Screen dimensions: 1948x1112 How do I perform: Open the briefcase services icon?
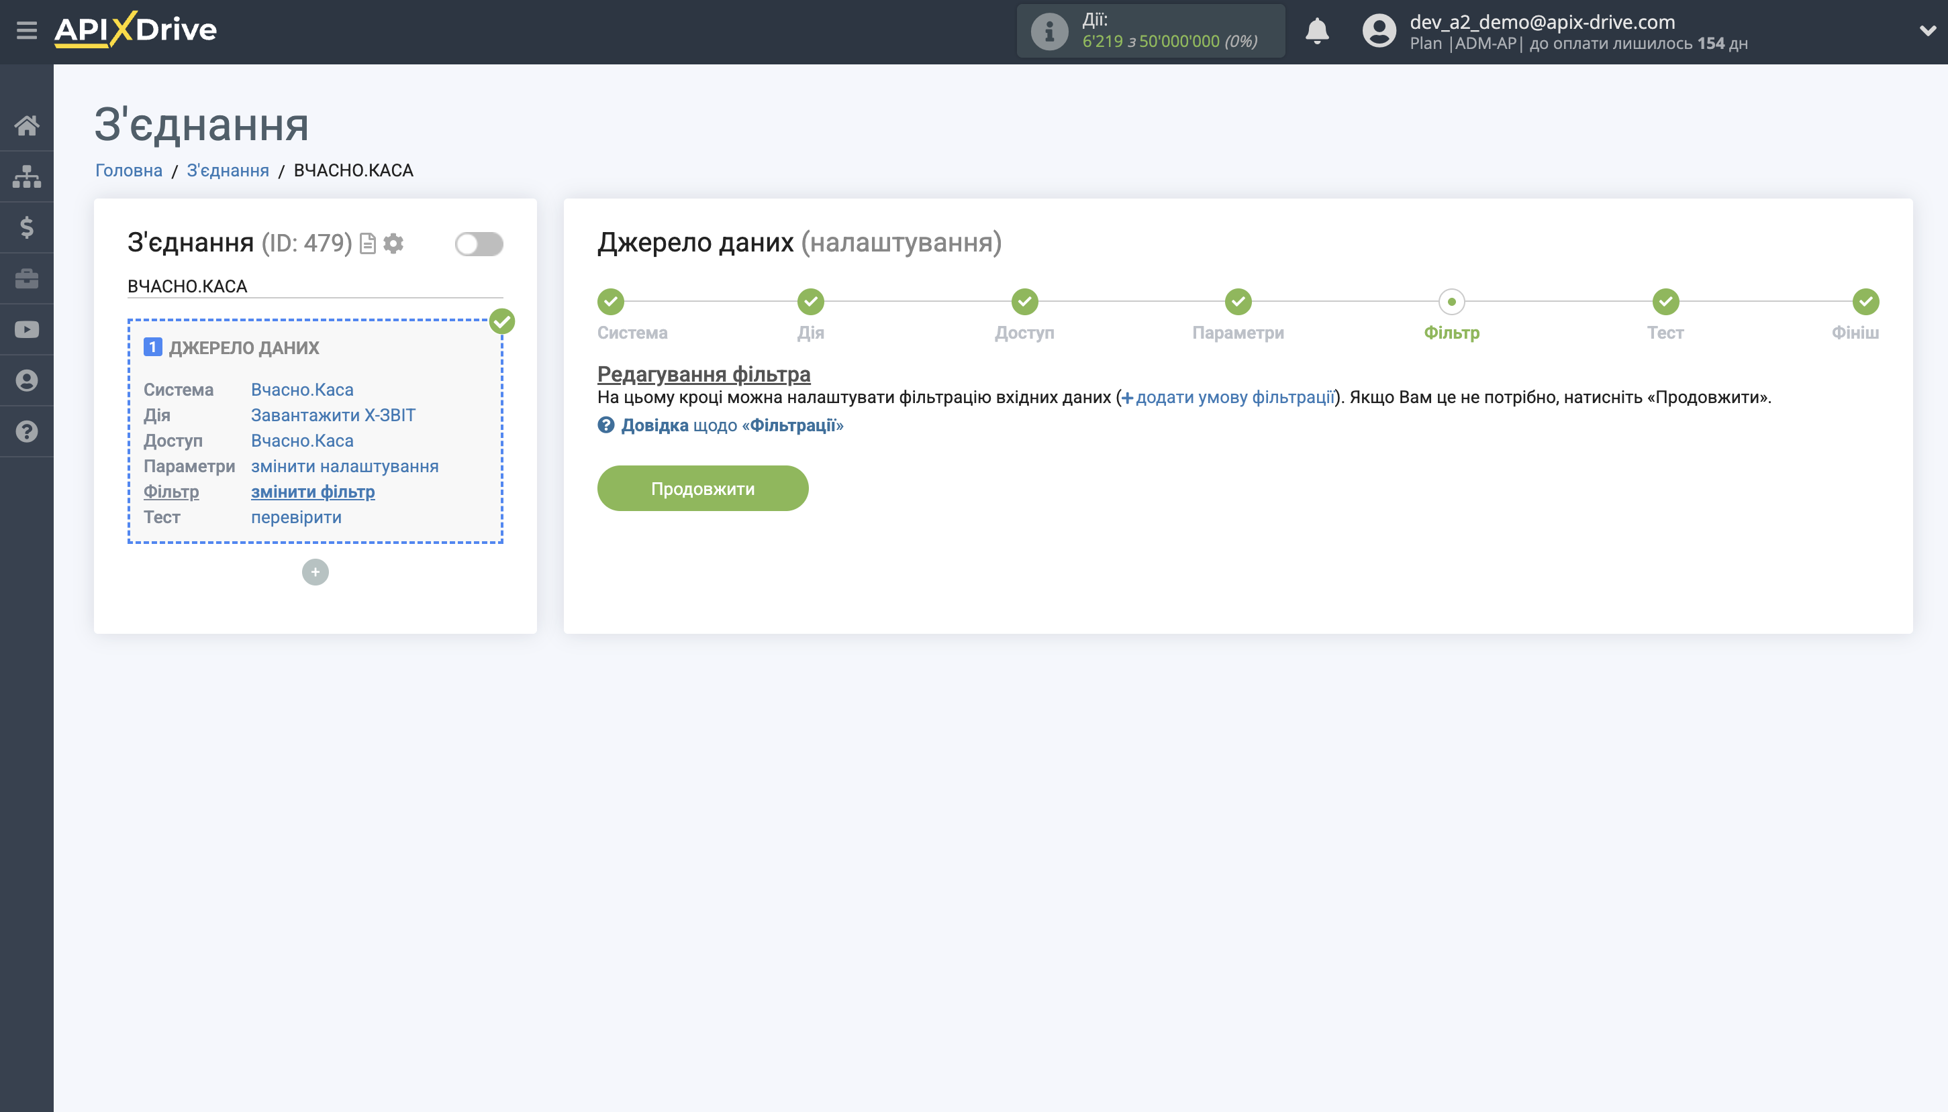pos(27,279)
